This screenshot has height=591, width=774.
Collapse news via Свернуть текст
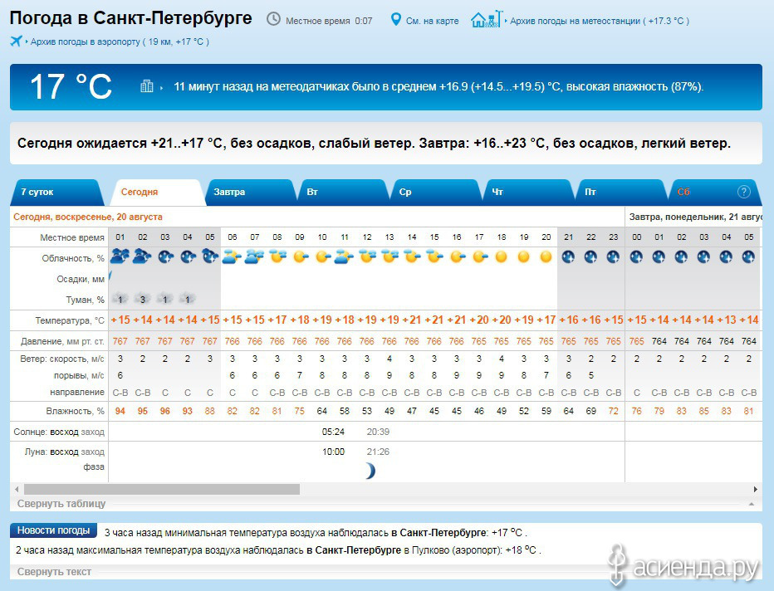click(x=54, y=572)
